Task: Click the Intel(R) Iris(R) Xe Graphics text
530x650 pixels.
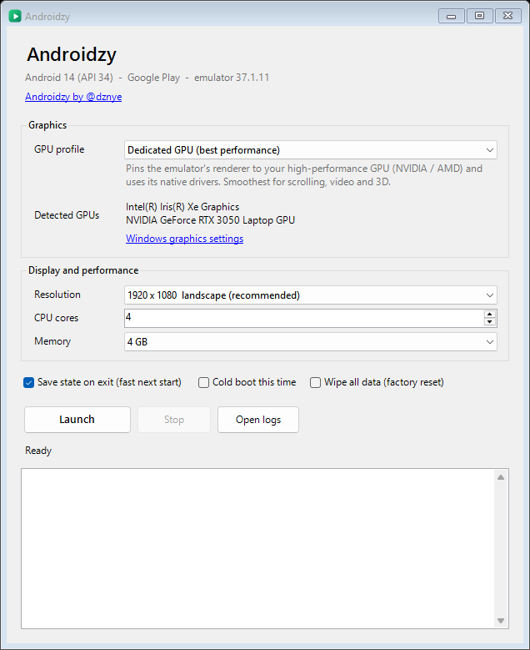Action: [x=182, y=207]
